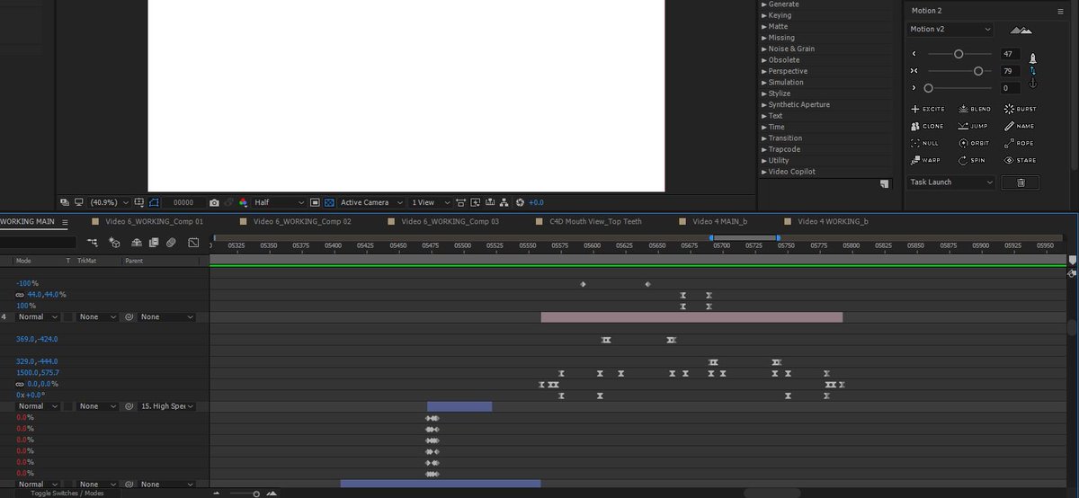
Task: Open the Half resolution dropdown
Action: tap(280, 203)
